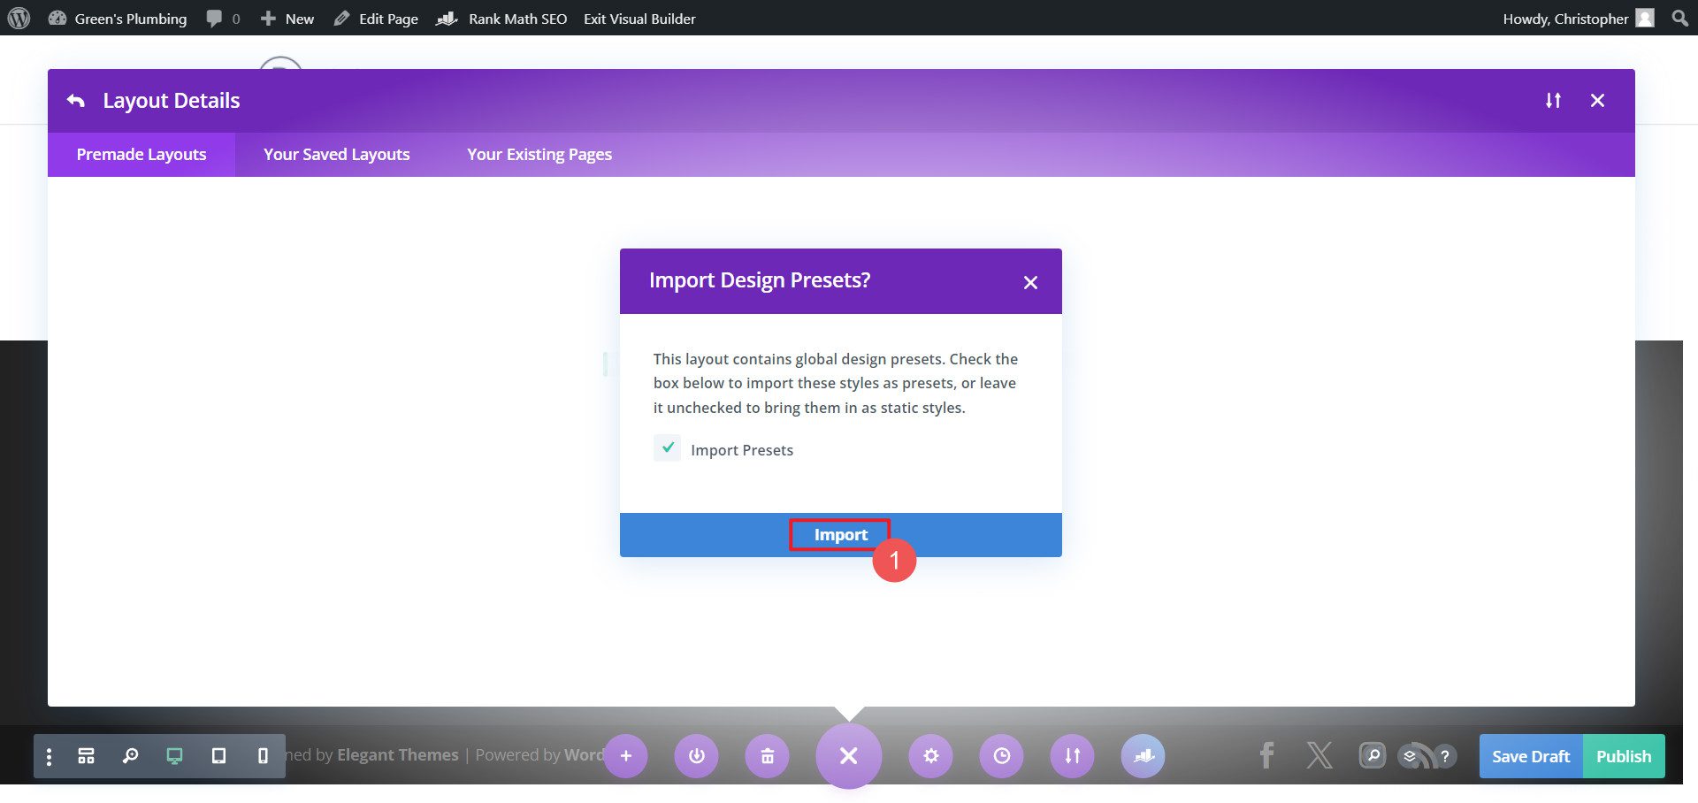
Task: Open the swap layout ordering control in header
Action: point(1553,100)
